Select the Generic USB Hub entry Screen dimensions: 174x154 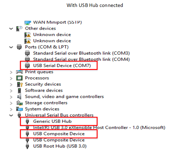(52, 121)
